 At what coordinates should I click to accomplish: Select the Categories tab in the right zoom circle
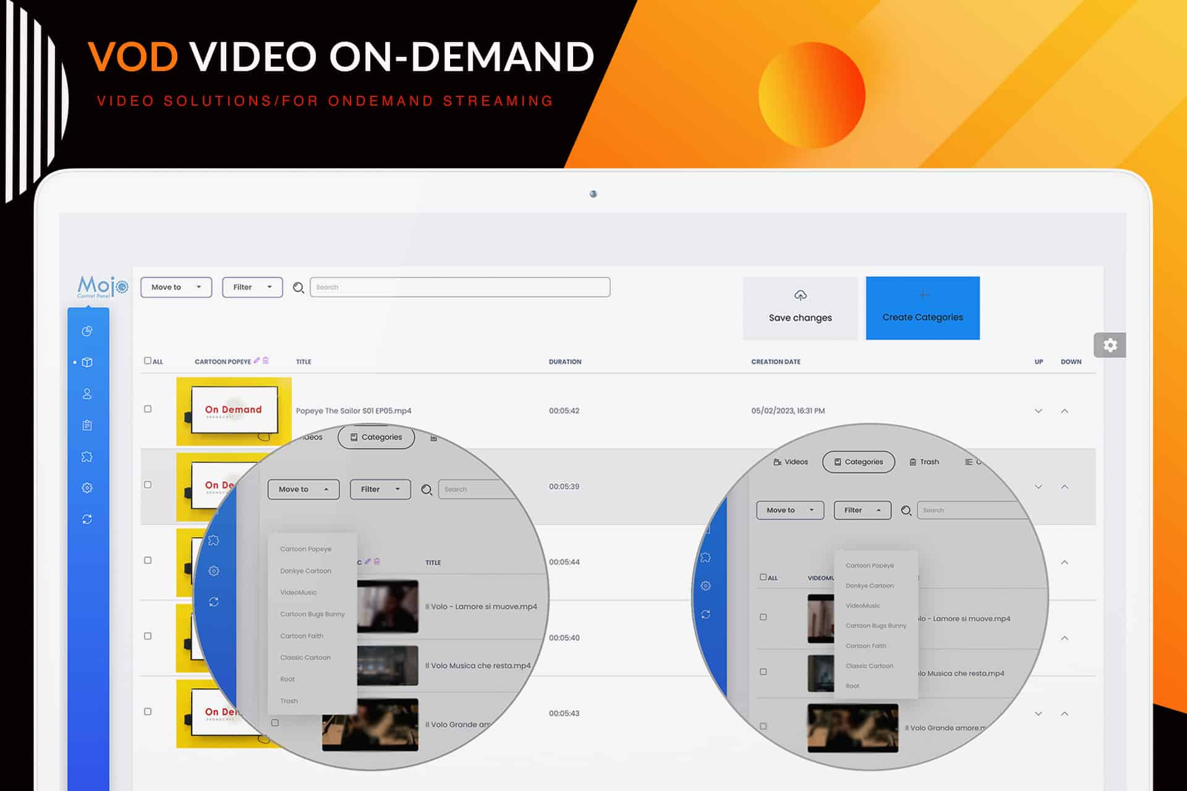point(859,462)
